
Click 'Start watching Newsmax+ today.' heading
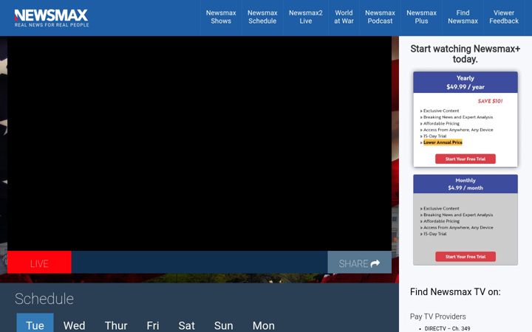(465, 54)
